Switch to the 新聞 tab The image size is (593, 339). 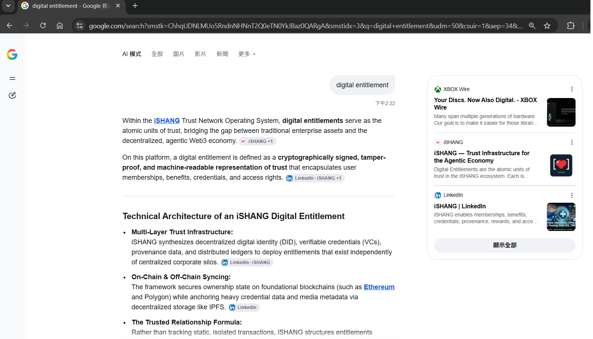point(222,54)
